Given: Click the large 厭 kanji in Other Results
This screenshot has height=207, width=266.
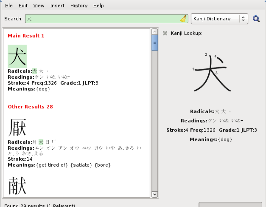Looking at the screenshot, I should pyautogui.click(x=17, y=127).
